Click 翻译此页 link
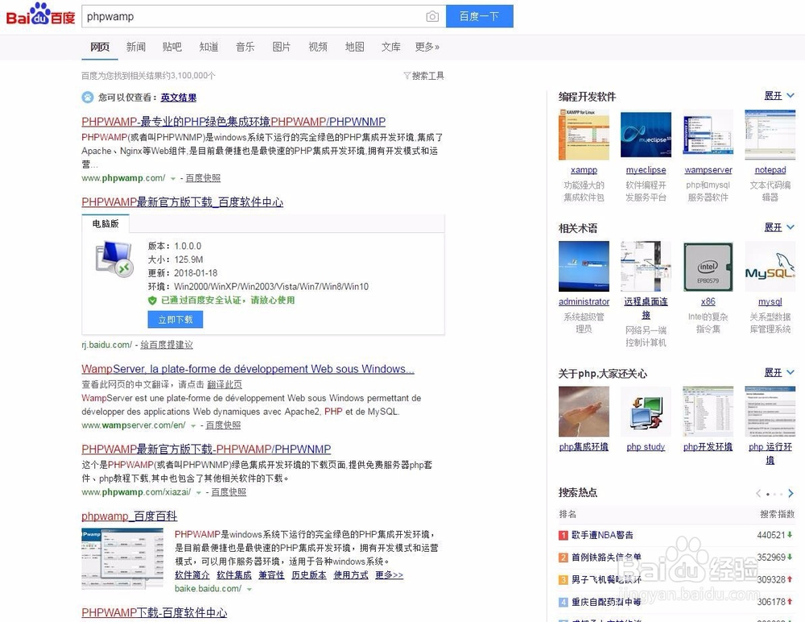Screen dimensions: 805x622 click(x=225, y=384)
